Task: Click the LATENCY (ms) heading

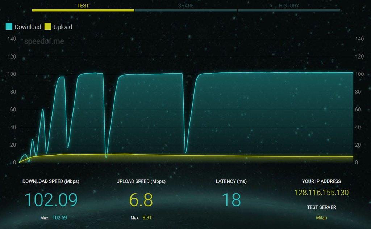Action: 231,181
